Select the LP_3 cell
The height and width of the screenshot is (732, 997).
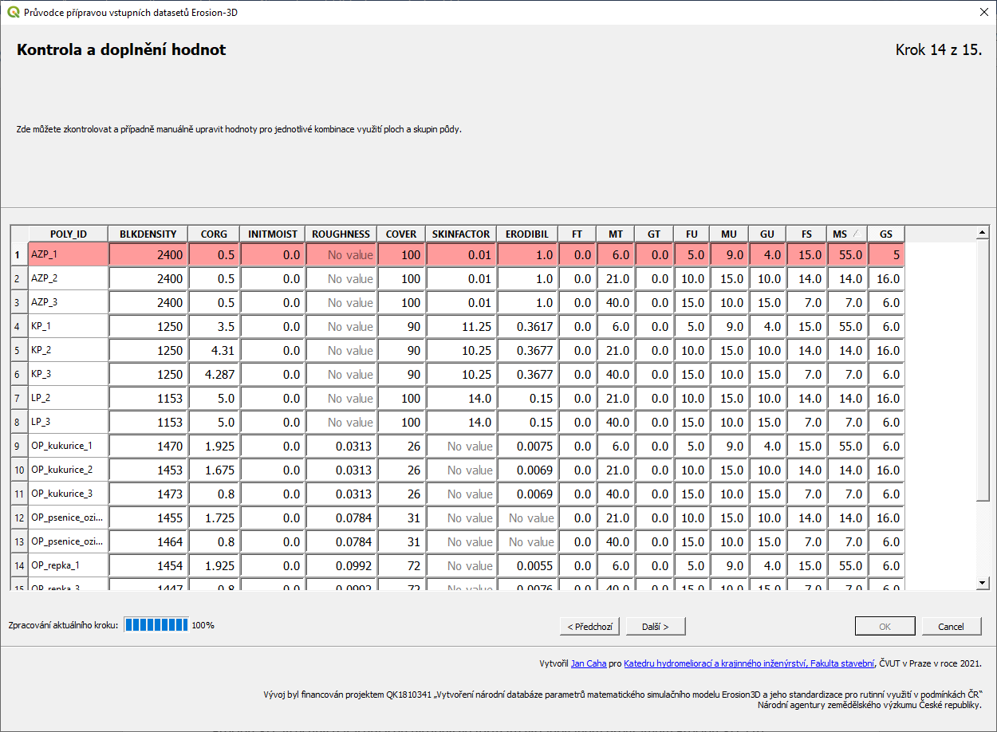coord(69,422)
